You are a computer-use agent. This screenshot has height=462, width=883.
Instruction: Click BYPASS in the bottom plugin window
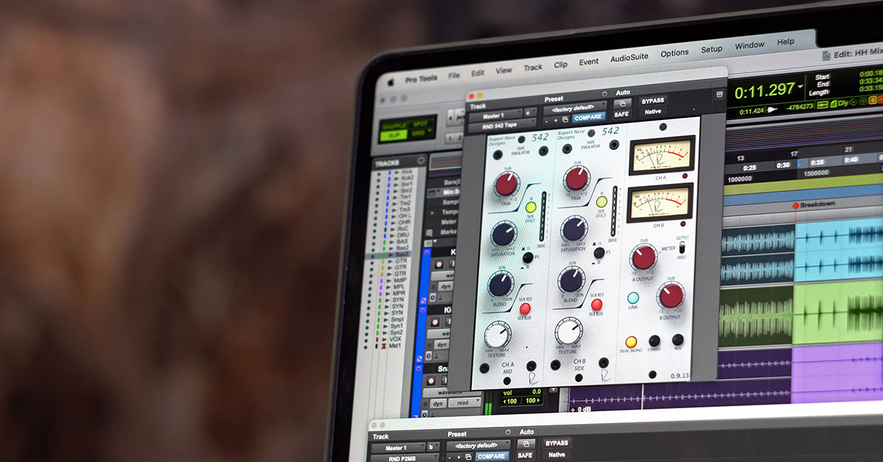click(x=557, y=443)
